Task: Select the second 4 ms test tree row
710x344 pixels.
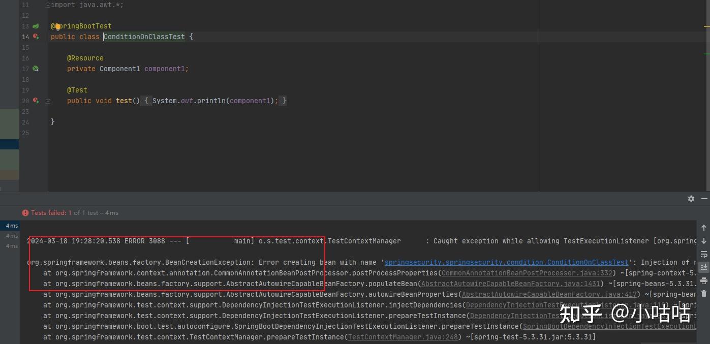Action: point(10,236)
